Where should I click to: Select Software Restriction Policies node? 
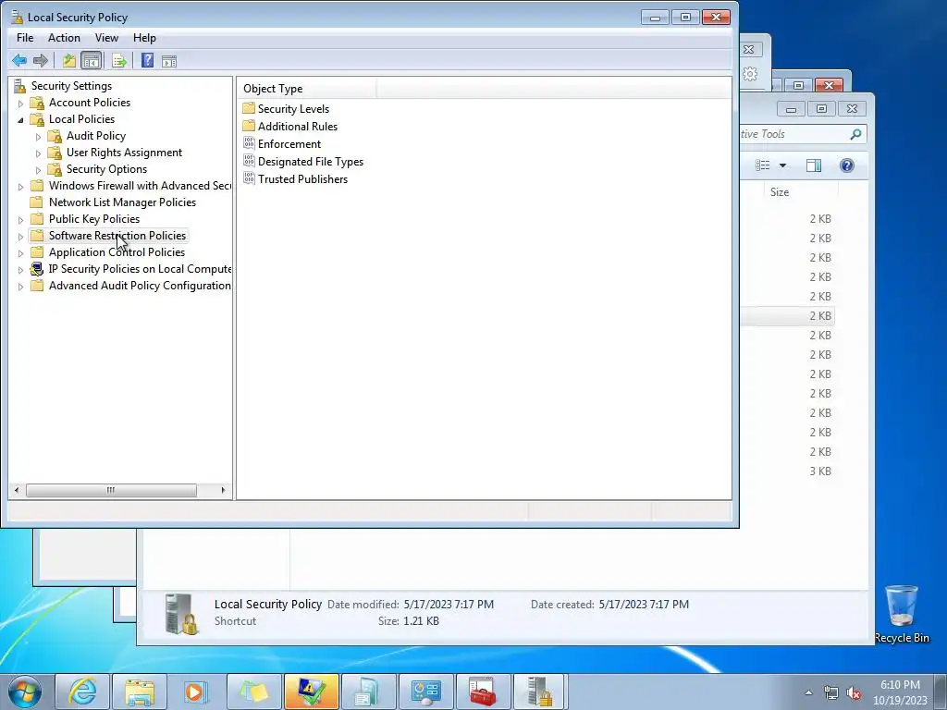pos(117,236)
